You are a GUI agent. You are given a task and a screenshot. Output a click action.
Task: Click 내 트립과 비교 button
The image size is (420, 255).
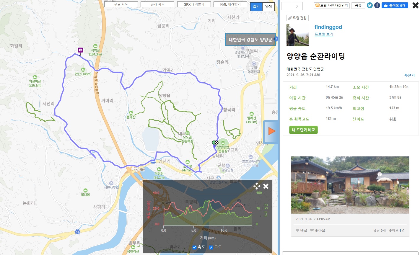pos(303,130)
